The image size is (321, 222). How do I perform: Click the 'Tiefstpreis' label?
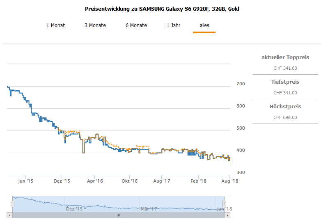click(x=285, y=82)
